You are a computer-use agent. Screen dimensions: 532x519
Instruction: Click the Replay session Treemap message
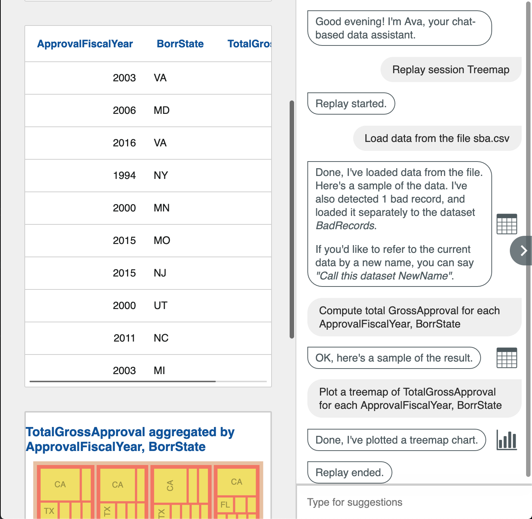[451, 69]
